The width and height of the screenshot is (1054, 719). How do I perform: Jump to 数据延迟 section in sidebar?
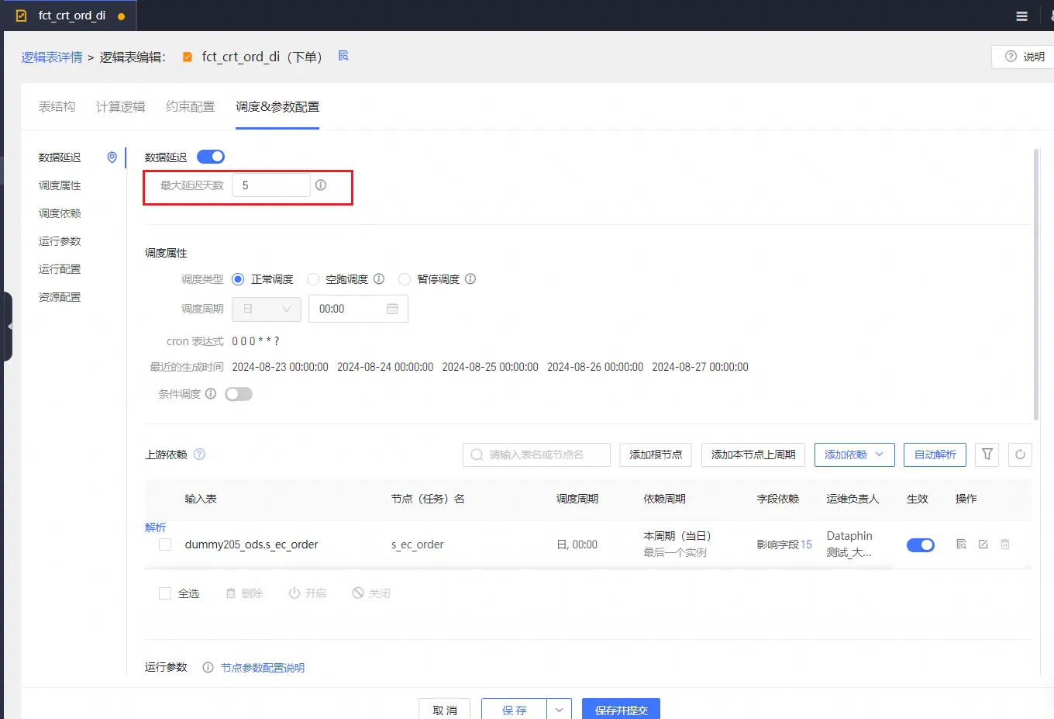(60, 157)
